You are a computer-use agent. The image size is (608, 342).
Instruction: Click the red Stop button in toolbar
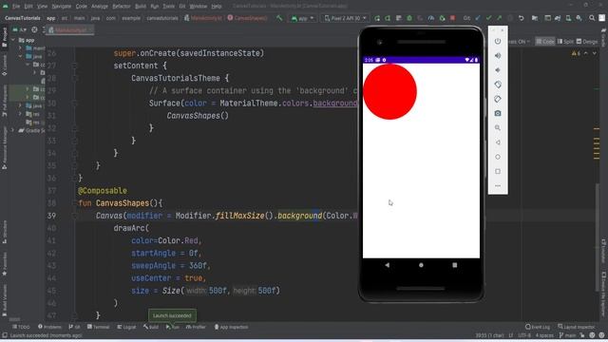tap(452, 18)
